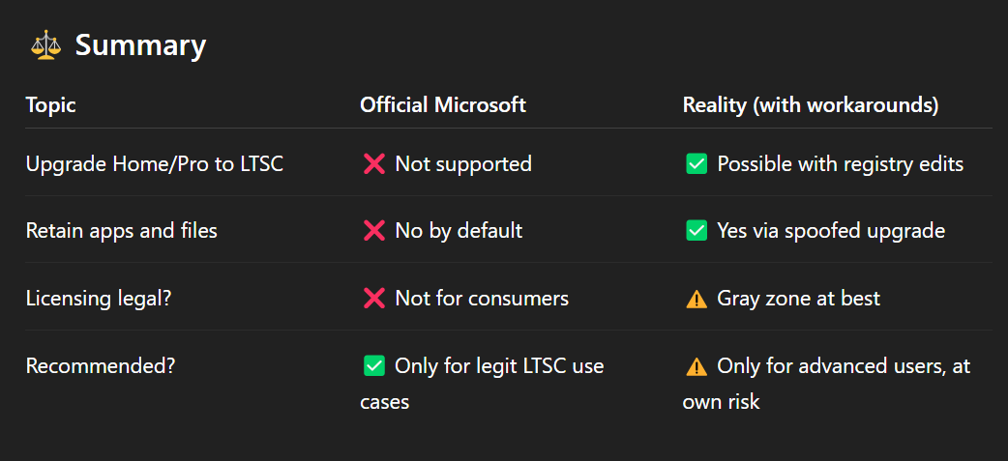Click red X icon beside Not for consumers
Screen dimensions: 1008x461
pos(374,298)
